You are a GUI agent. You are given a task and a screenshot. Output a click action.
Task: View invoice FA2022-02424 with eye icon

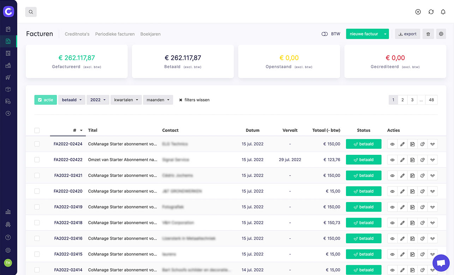(392, 144)
